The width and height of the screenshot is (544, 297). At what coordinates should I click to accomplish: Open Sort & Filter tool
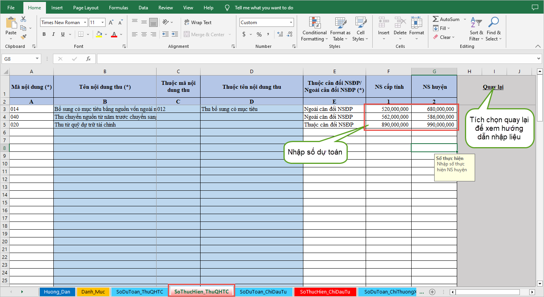tap(476, 29)
